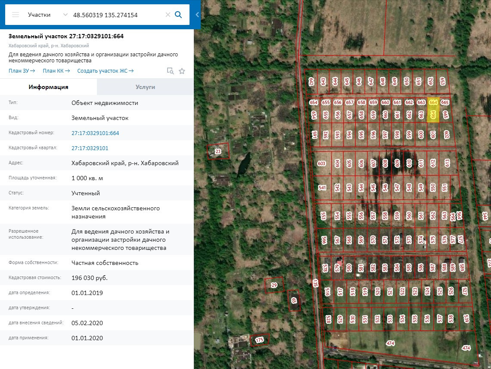Open cadastral number link 27:17:0329101:664
491x369 pixels.
point(95,133)
